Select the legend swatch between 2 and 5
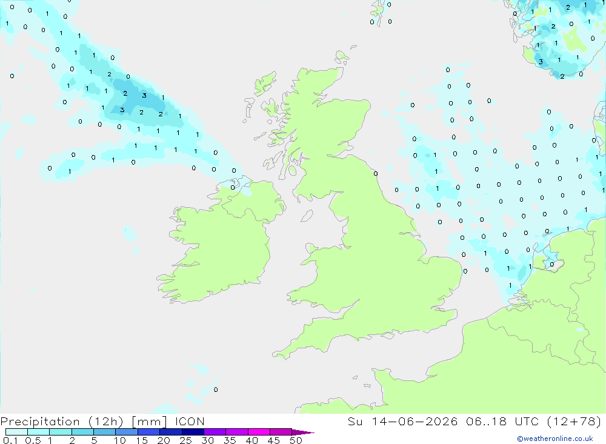Screen dimensions: 606x444 (82, 432)
